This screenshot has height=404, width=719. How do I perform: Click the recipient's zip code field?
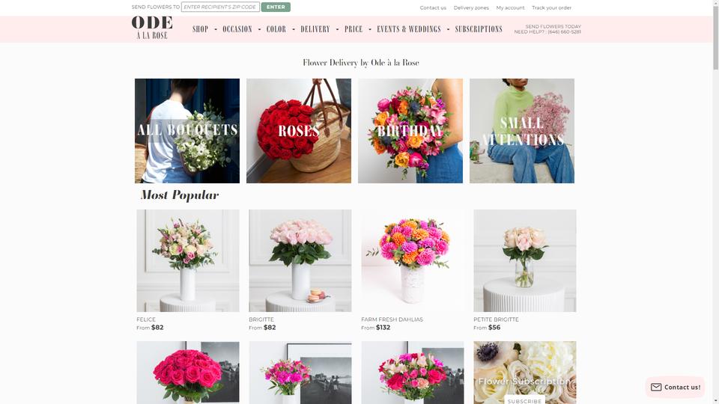coord(220,7)
